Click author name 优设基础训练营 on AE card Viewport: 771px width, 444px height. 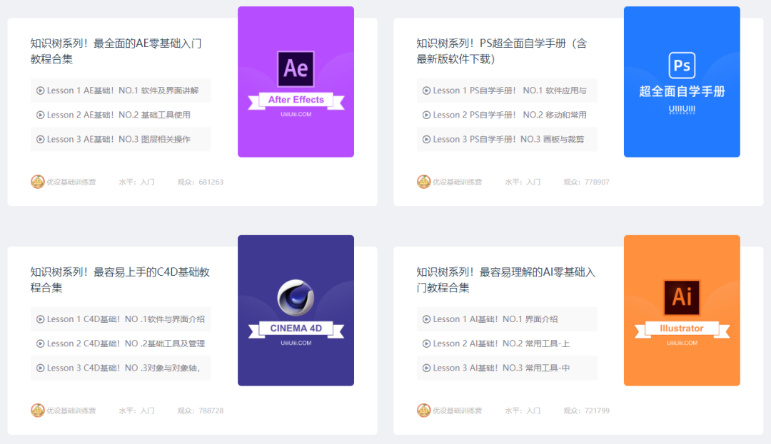(71, 182)
